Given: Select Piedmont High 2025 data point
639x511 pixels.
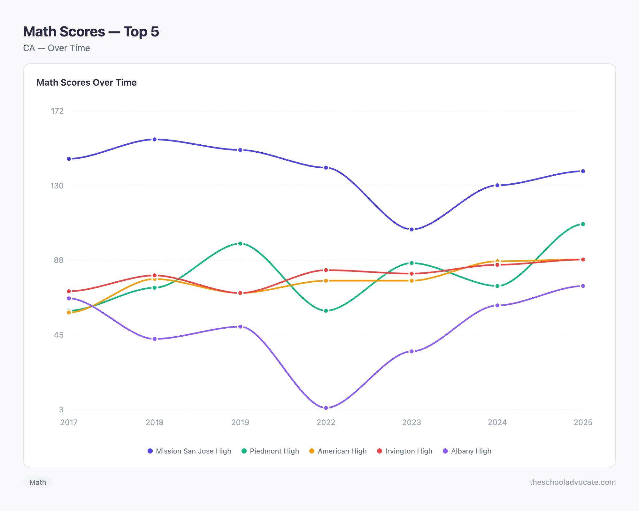Looking at the screenshot, I should tap(583, 224).
